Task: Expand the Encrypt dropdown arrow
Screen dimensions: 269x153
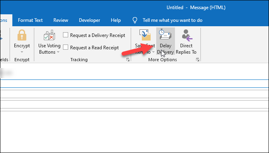Action: click(22, 52)
